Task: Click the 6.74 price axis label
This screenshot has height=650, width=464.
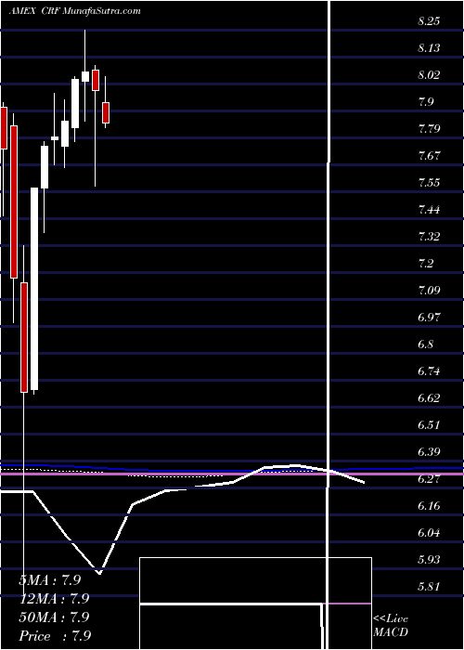Action: (429, 371)
